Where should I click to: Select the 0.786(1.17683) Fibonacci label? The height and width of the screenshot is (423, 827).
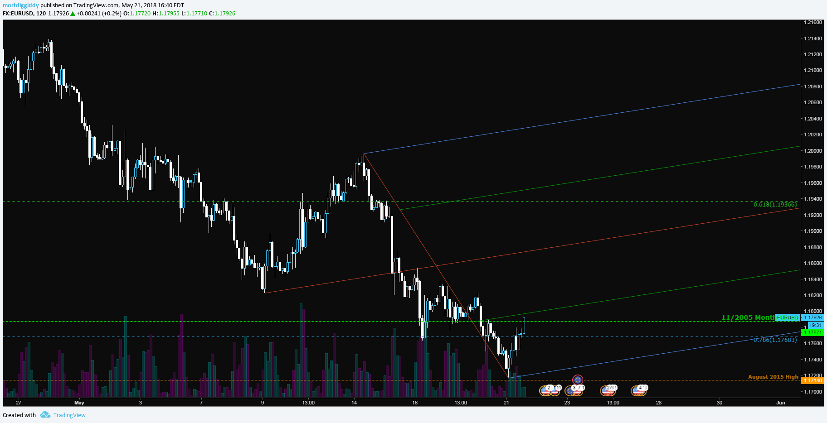coord(775,340)
